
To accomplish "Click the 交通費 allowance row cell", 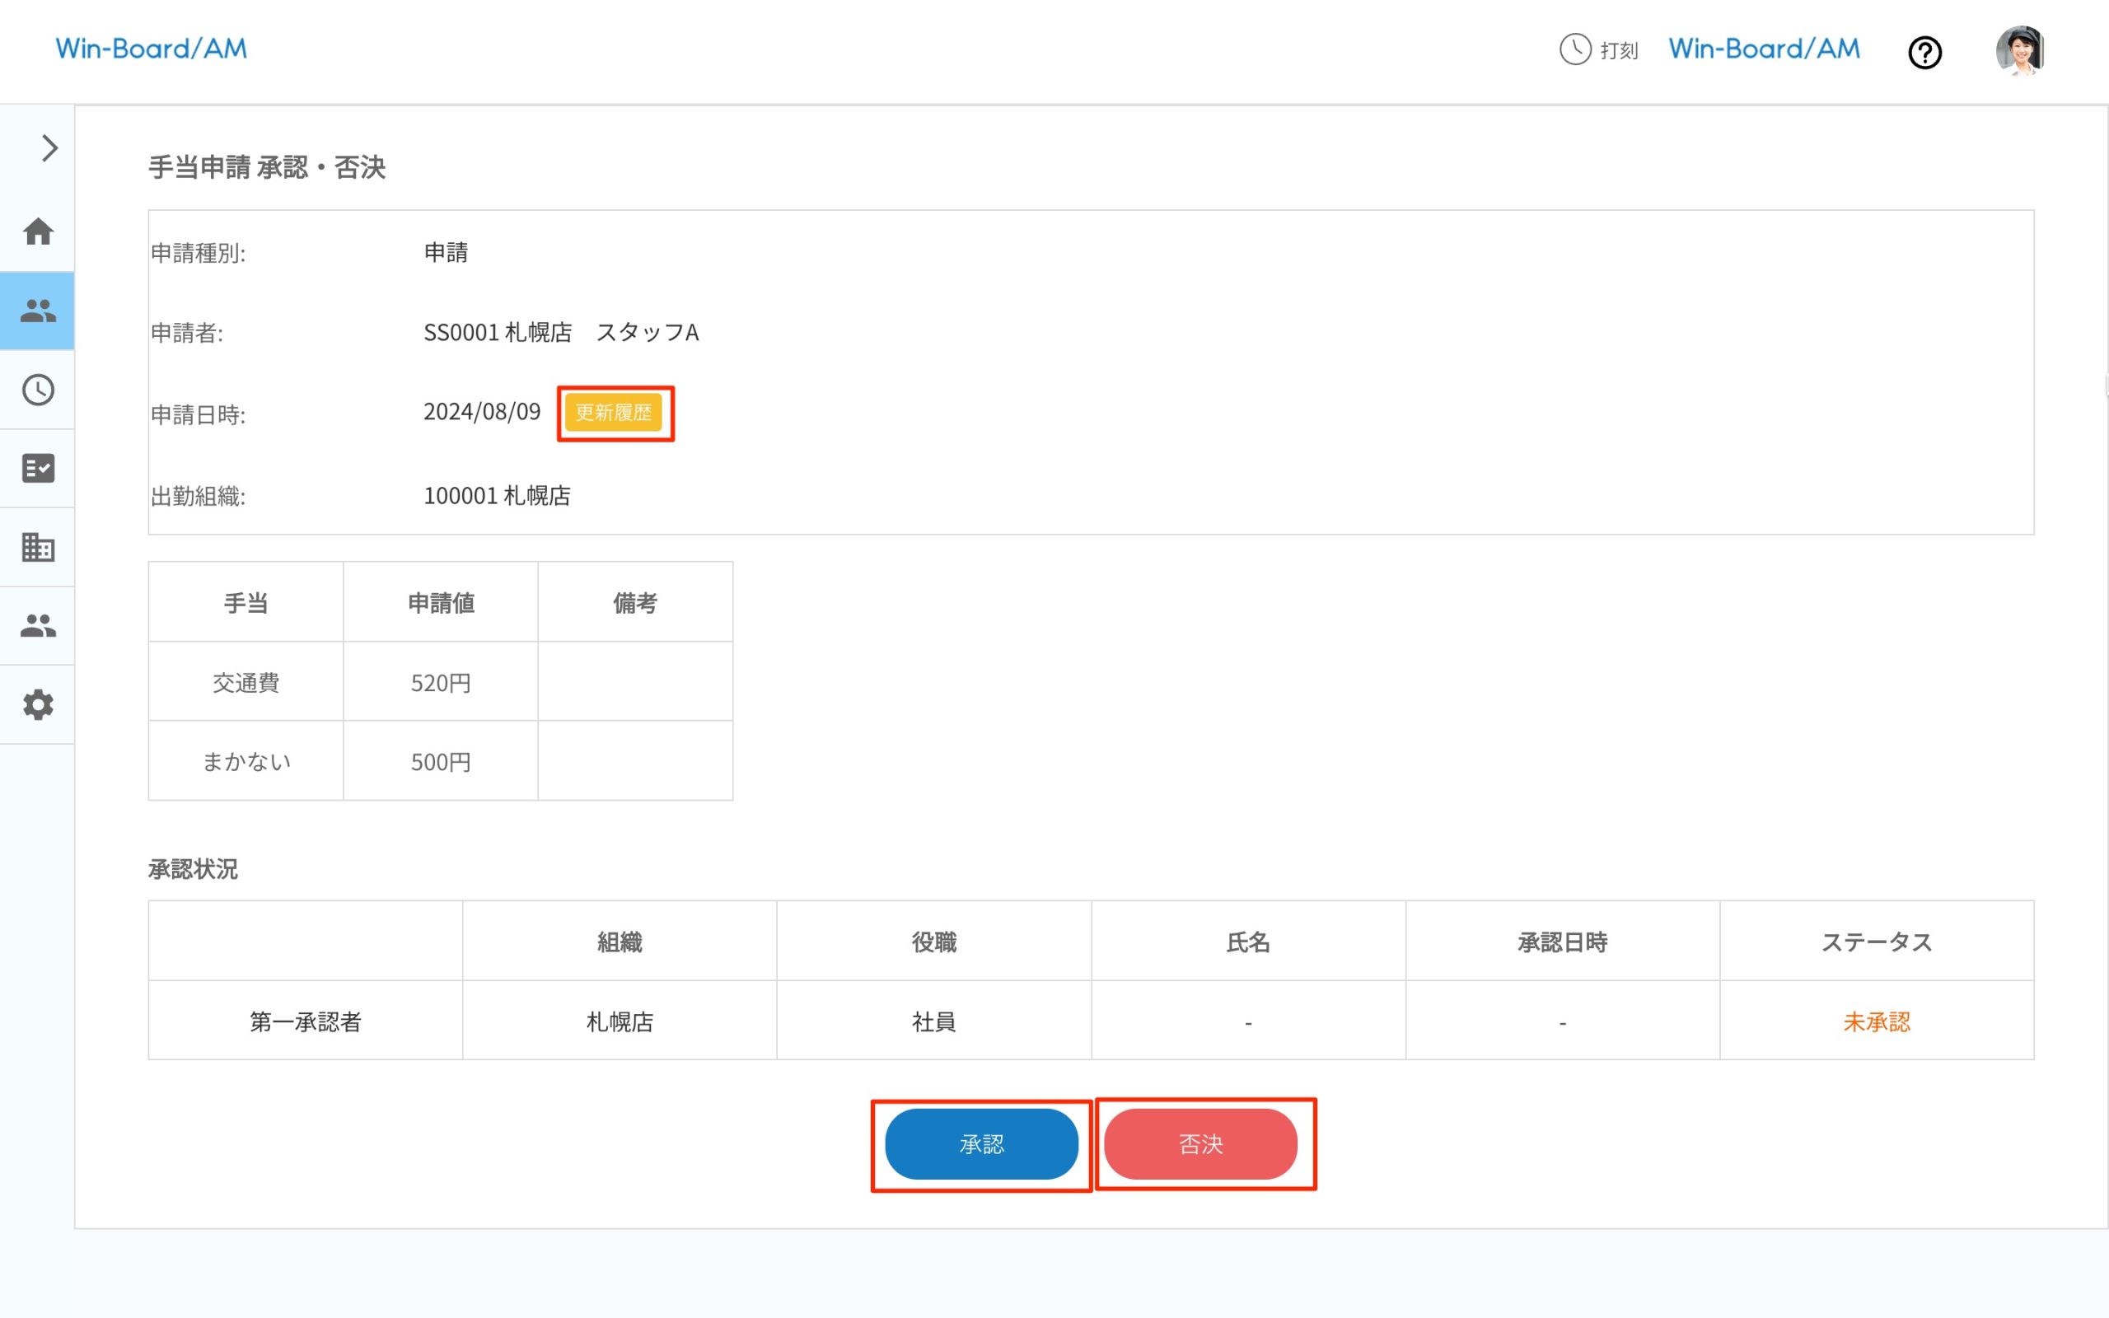I will [246, 683].
